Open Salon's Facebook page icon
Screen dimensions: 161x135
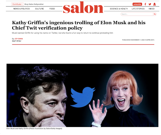coord(145,4)
